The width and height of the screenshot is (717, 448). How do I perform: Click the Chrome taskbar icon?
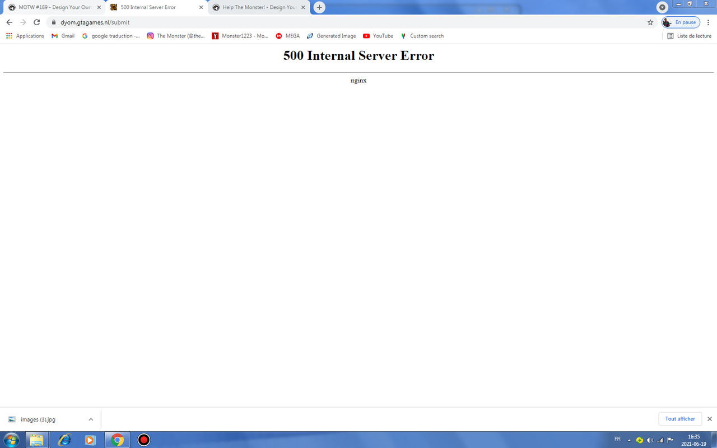pos(117,440)
